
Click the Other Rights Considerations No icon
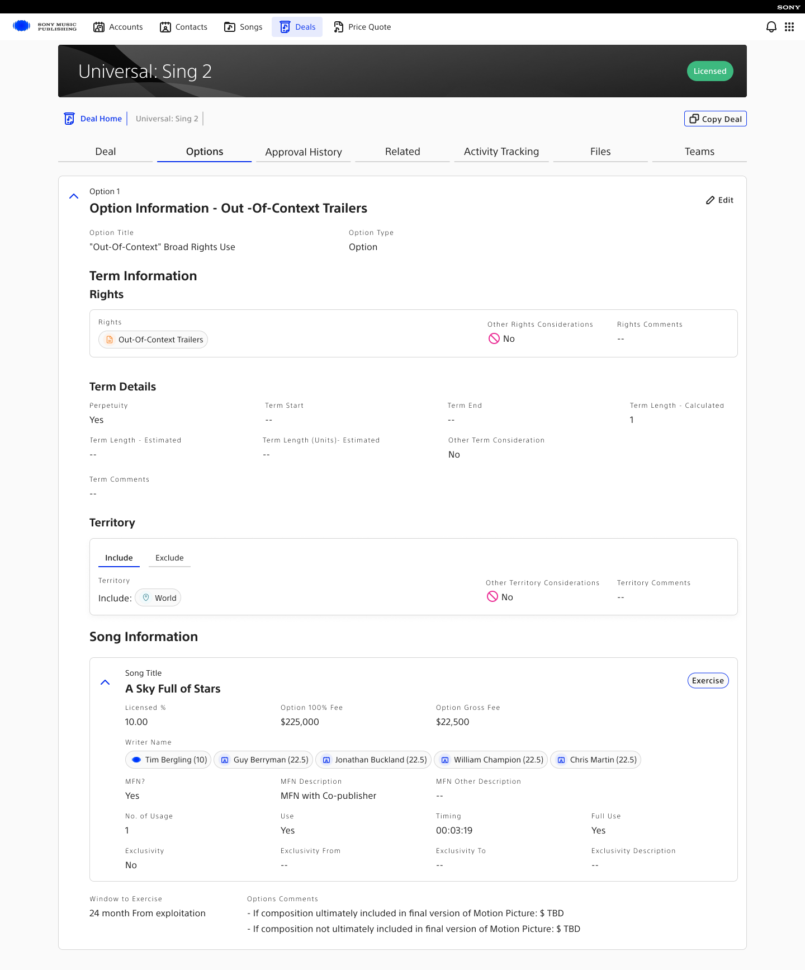(x=494, y=338)
